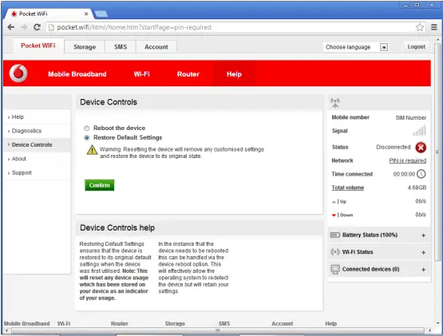Click the Vodafone logo icon
The width and height of the screenshot is (443, 336).
tap(18, 73)
